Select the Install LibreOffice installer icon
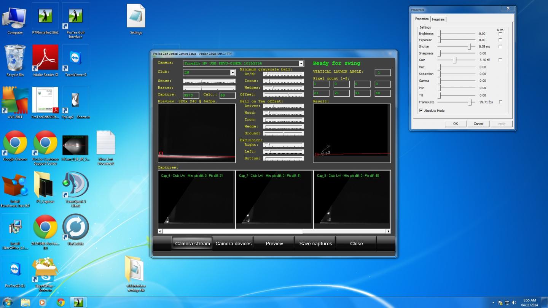This screenshot has width=548, height=308. (x=15, y=232)
